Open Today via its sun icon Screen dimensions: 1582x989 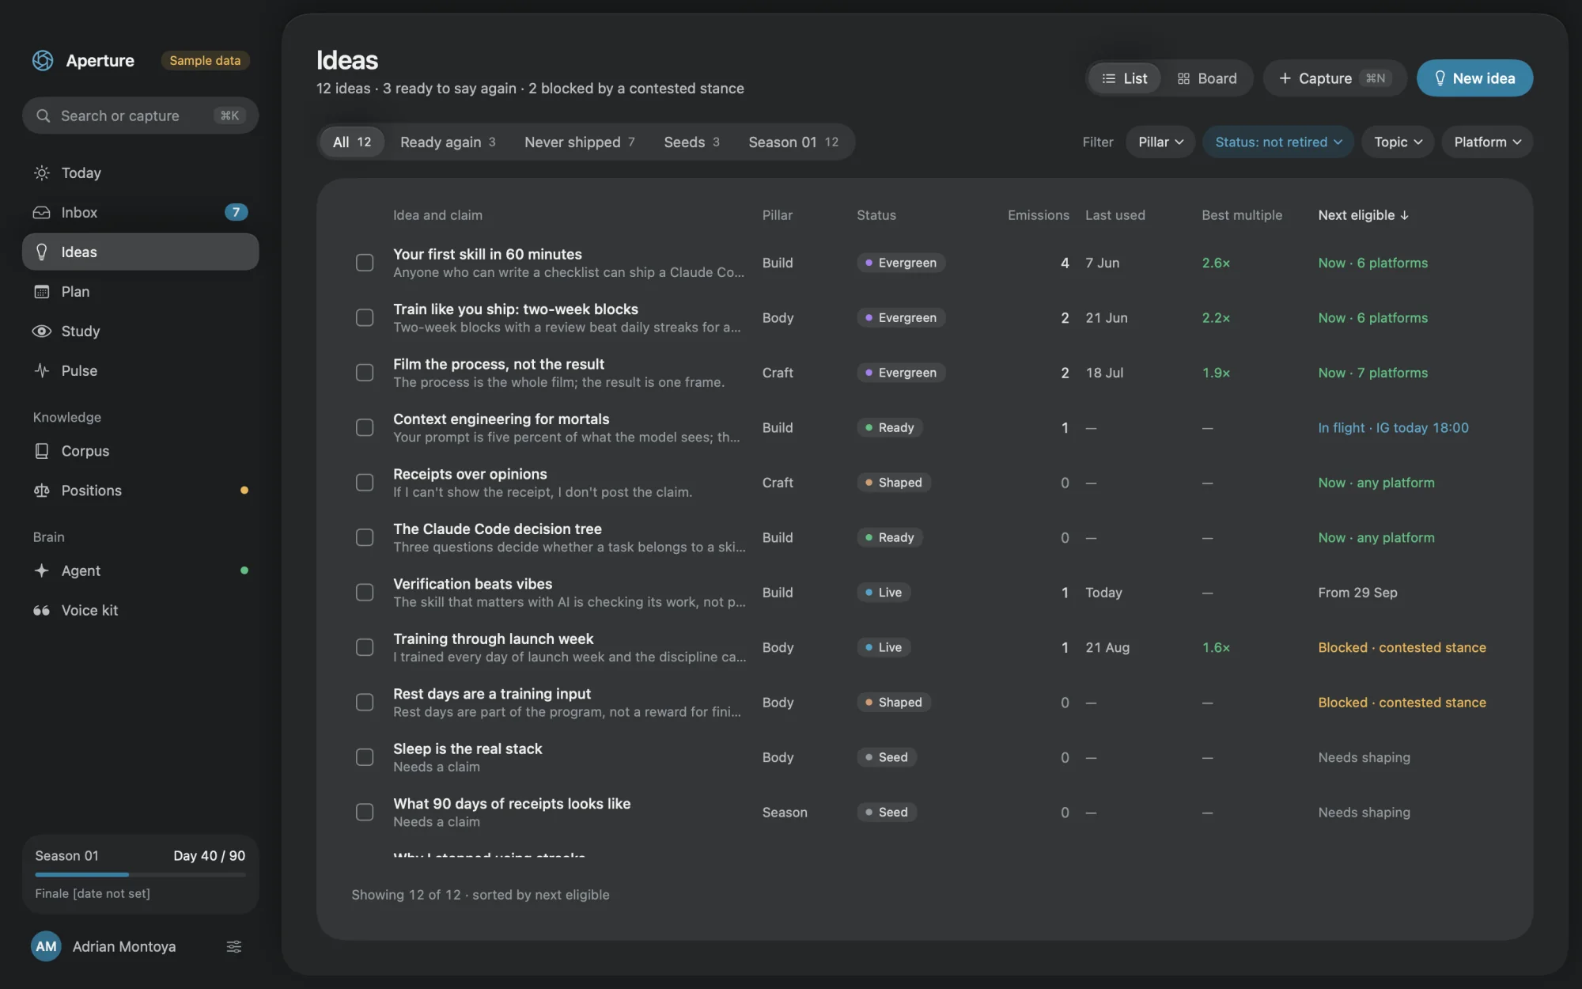click(42, 172)
